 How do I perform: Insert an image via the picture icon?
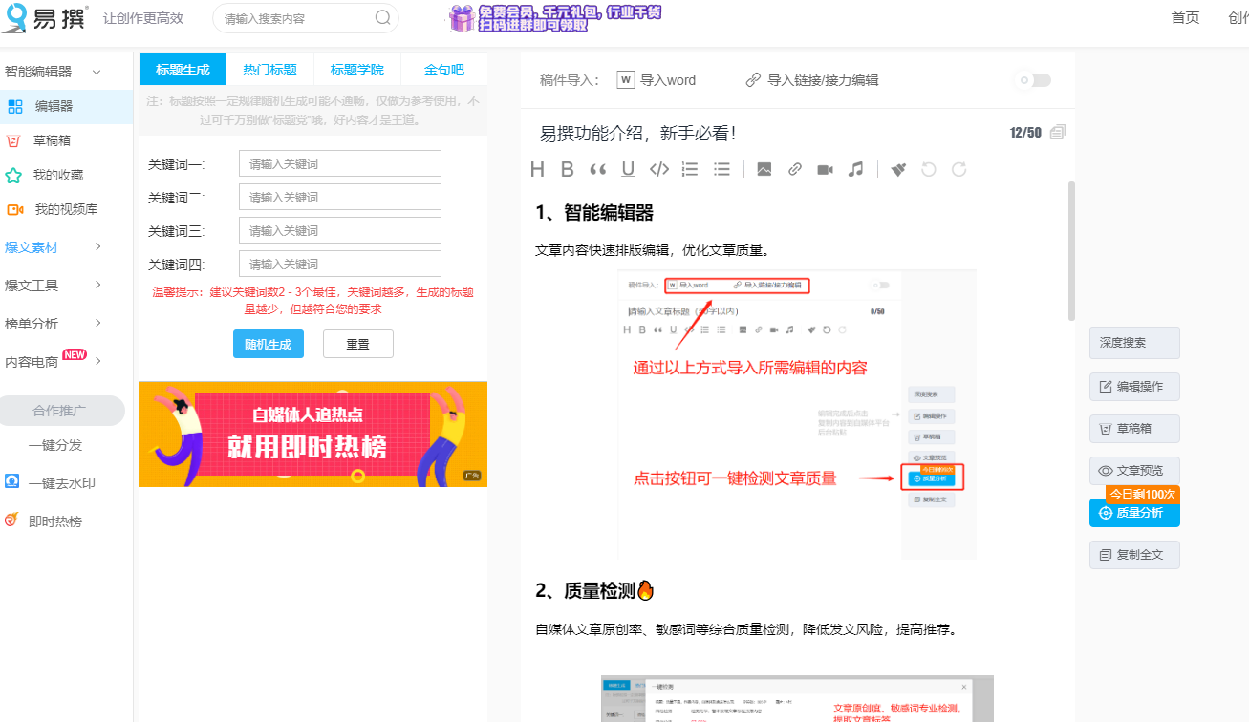click(764, 169)
